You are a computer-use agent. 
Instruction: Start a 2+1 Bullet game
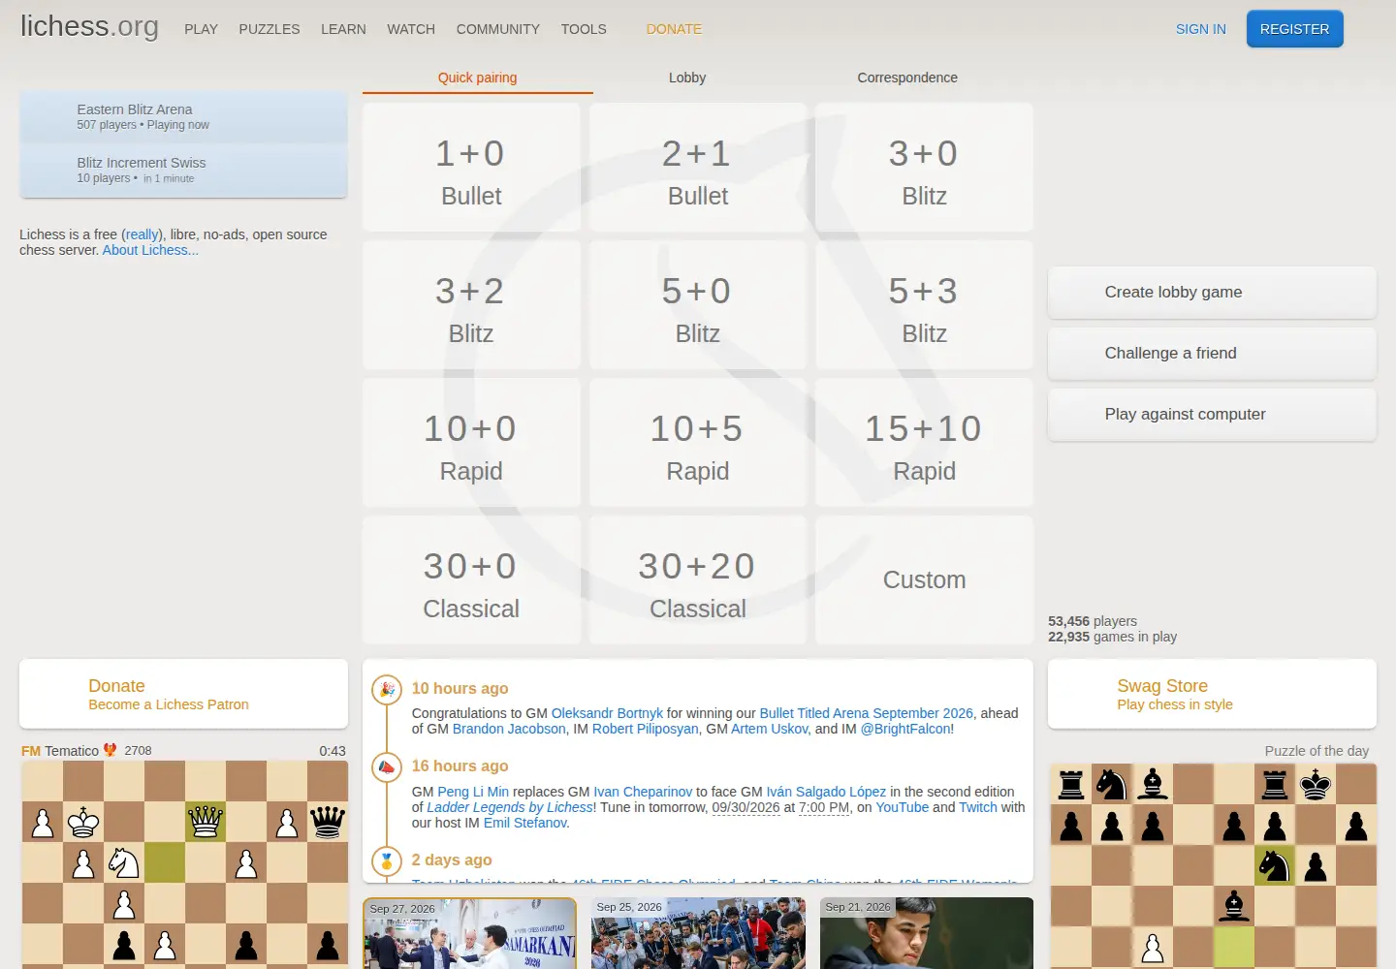698,168
